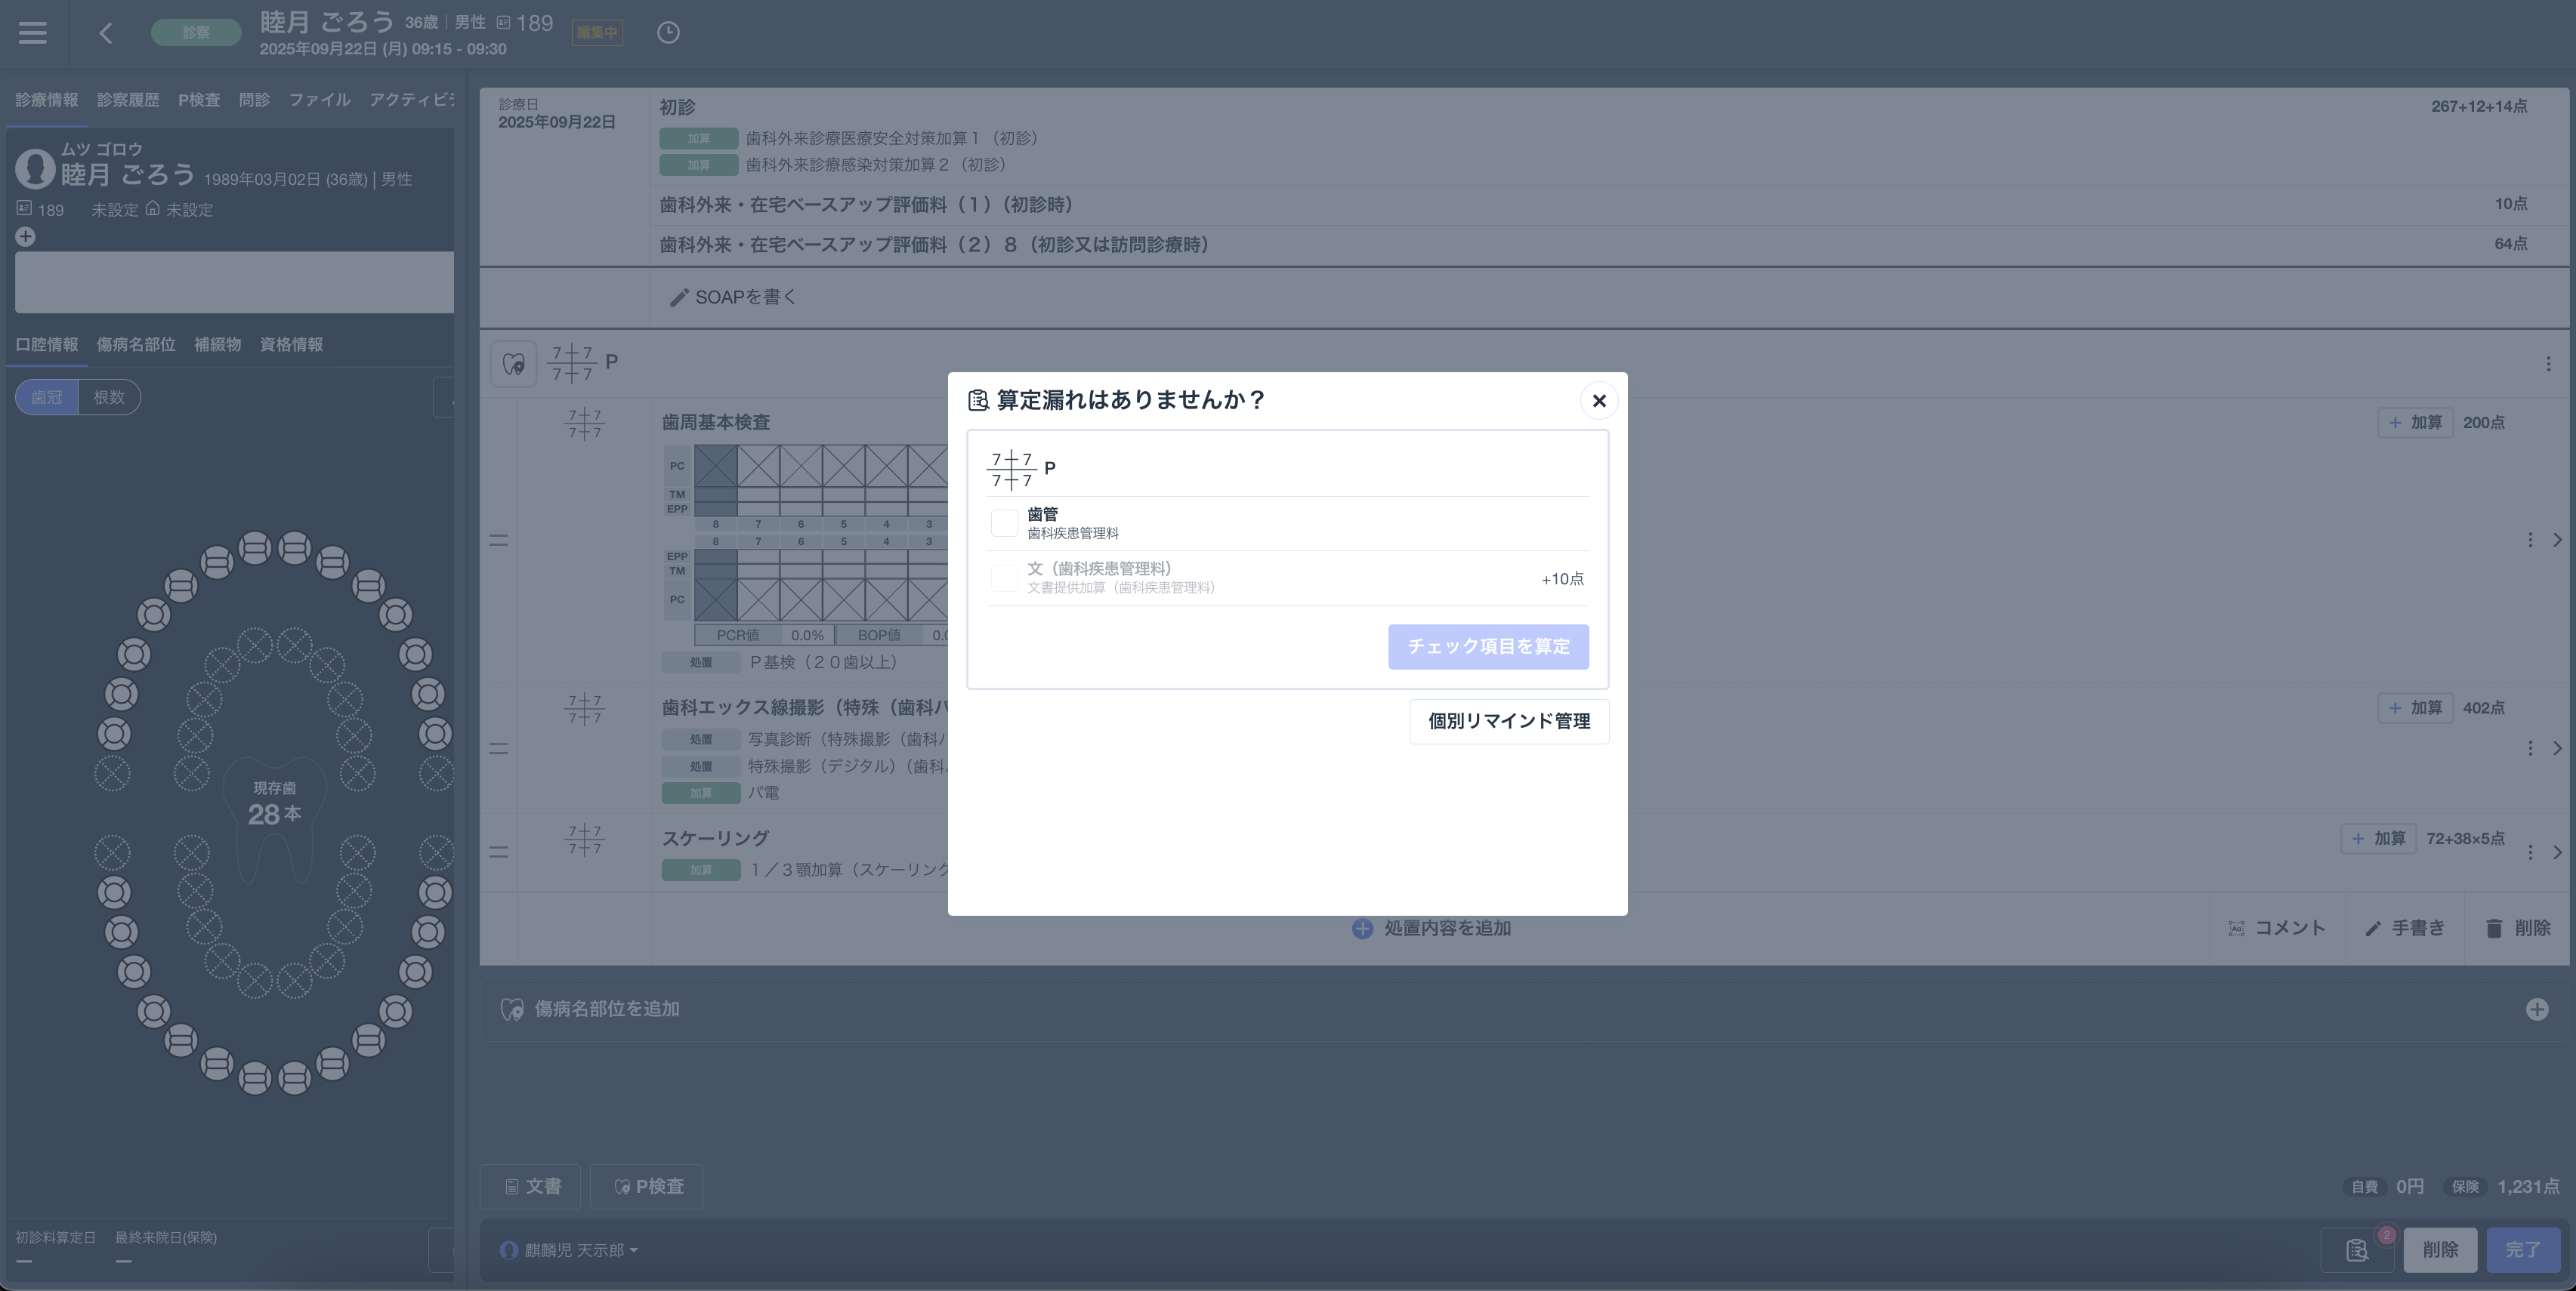The image size is (2576, 1291).
Task: Expand the スケーリング row chevron
Action: [x=2557, y=852]
